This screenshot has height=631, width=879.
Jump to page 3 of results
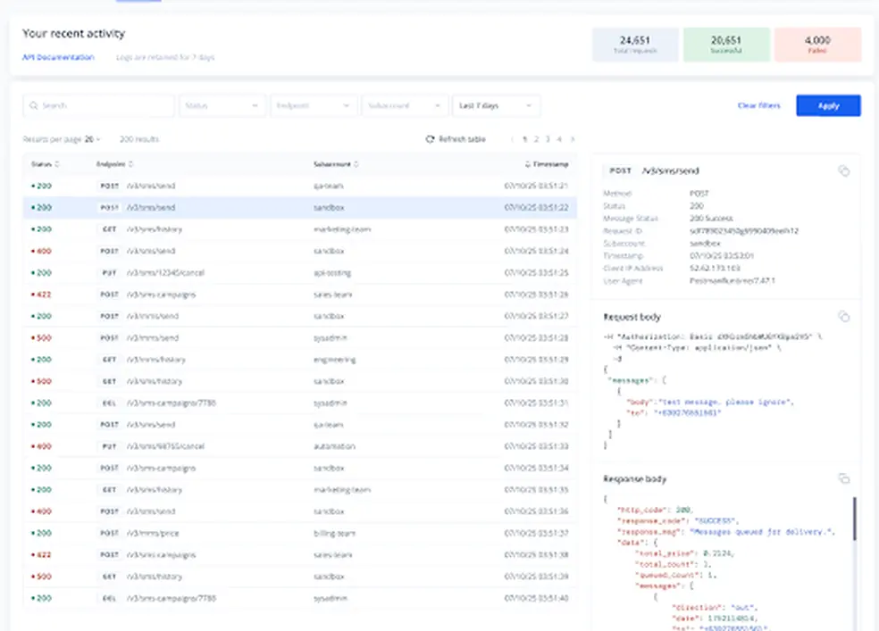548,139
